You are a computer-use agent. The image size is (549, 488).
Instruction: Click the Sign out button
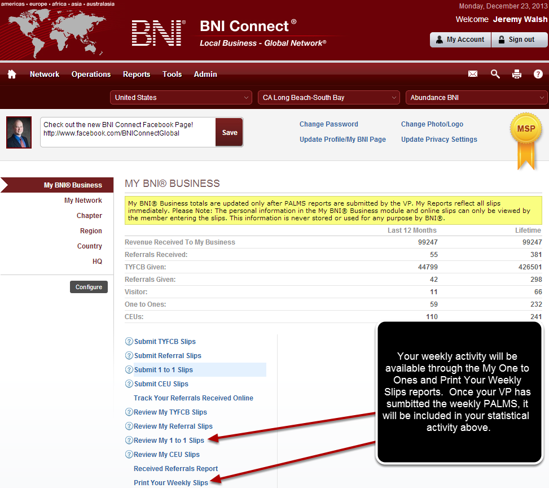tap(520, 40)
